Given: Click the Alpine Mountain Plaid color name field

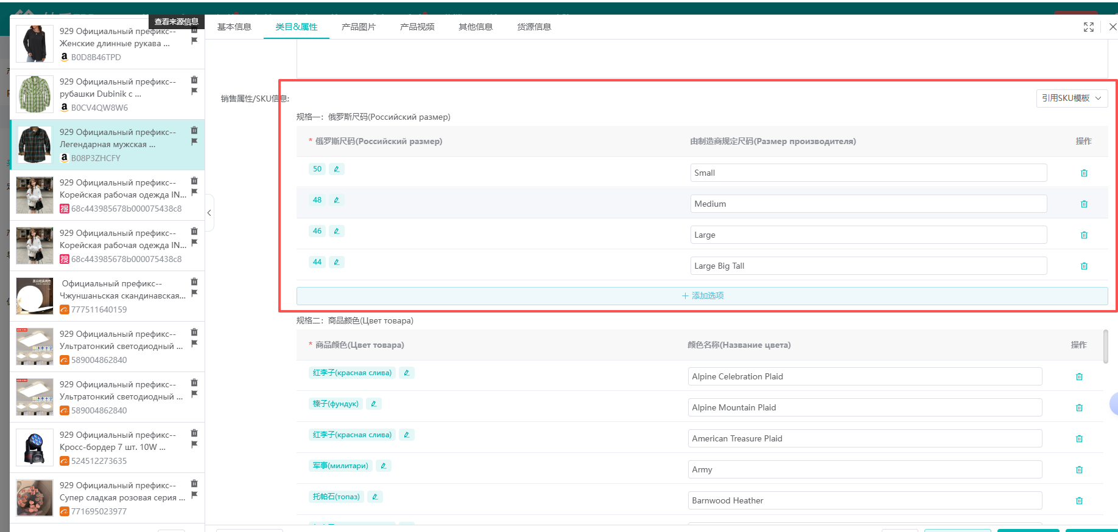Looking at the screenshot, I should click(865, 408).
